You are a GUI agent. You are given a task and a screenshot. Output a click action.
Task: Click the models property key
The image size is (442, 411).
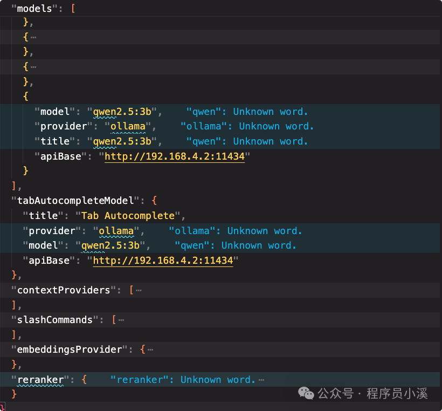(x=32, y=8)
